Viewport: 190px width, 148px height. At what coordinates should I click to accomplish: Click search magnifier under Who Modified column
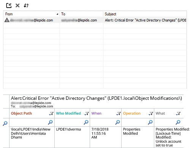(x=86, y=122)
